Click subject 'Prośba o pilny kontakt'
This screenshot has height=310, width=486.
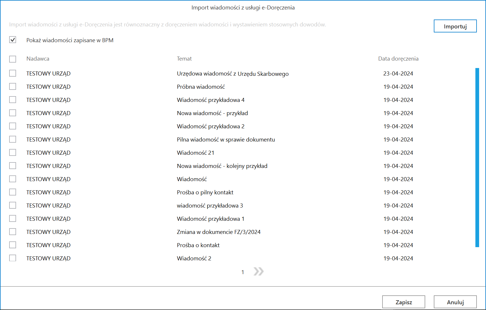(x=205, y=192)
